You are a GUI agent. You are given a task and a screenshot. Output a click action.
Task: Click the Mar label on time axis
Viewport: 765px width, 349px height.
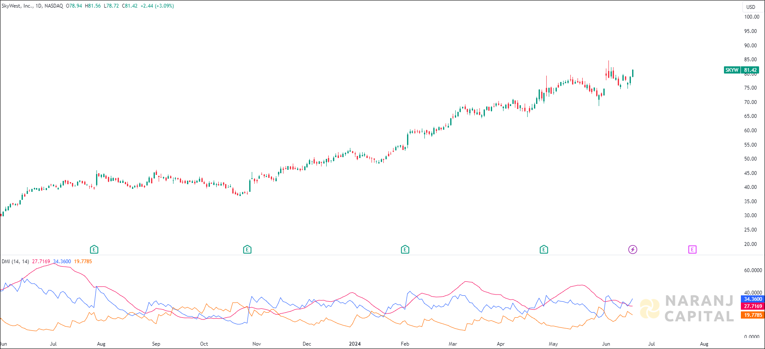click(453, 344)
